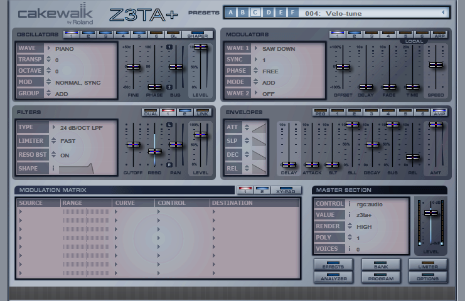The image size is (465, 301).
Task: Open the PEG envelope tab
Action: (320, 113)
